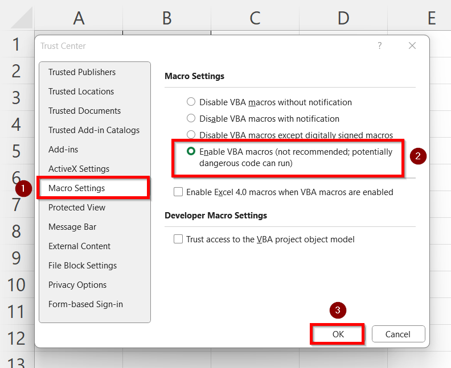Open the Trusted Publishers section
The image size is (451, 368).
82,72
